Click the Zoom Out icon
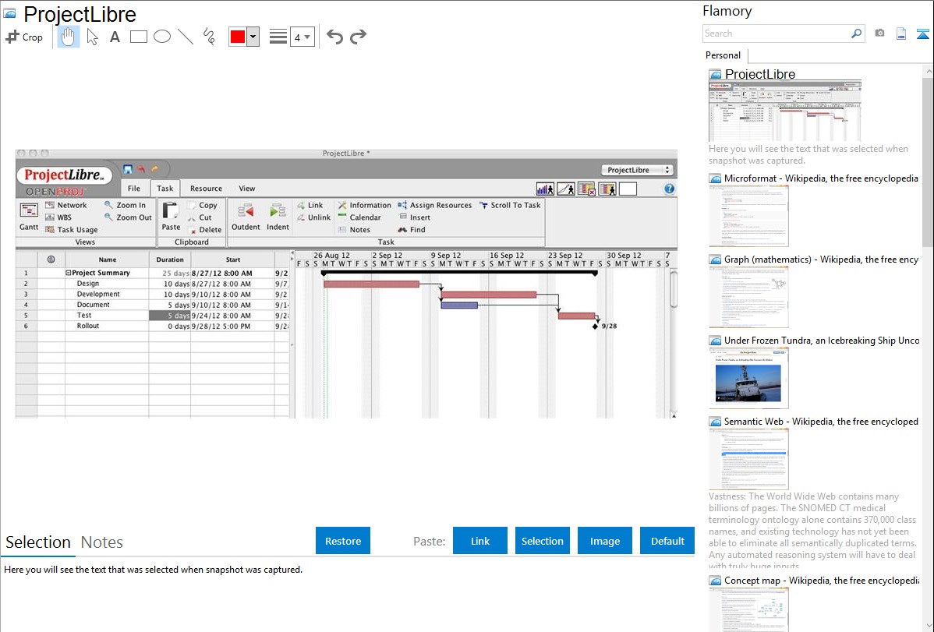The width and height of the screenshot is (934, 632). (x=108, y=217)
